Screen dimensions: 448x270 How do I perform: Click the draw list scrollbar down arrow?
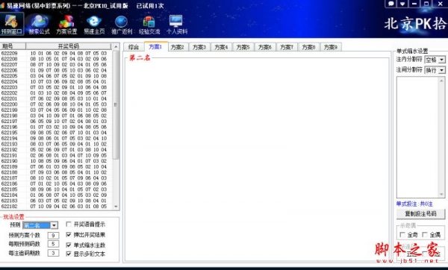116,207
